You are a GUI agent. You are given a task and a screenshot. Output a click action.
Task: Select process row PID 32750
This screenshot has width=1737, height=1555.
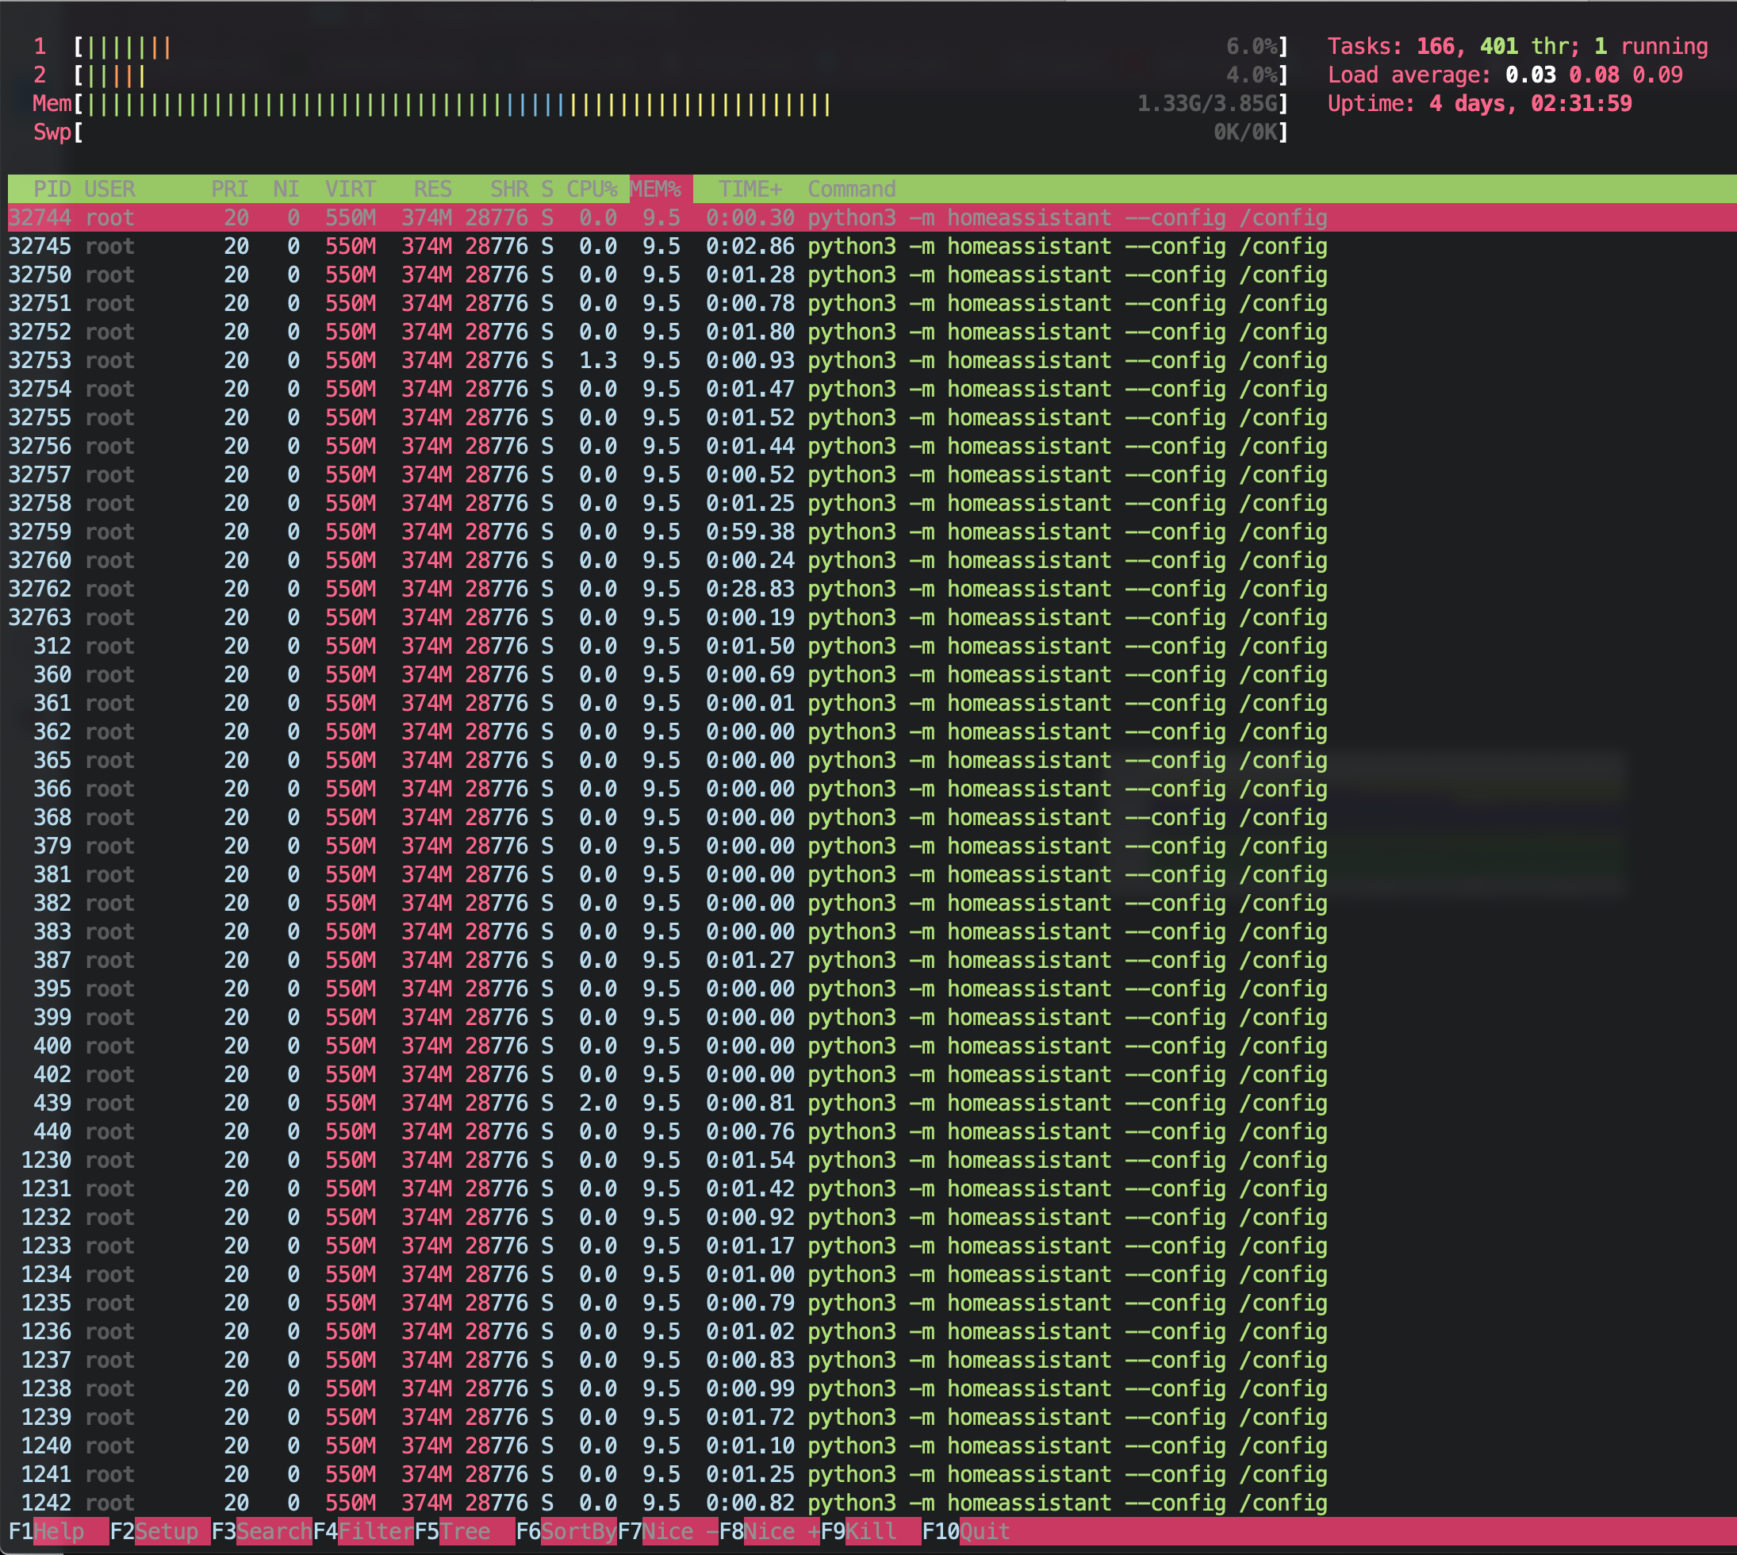click(x=872, y=275)
